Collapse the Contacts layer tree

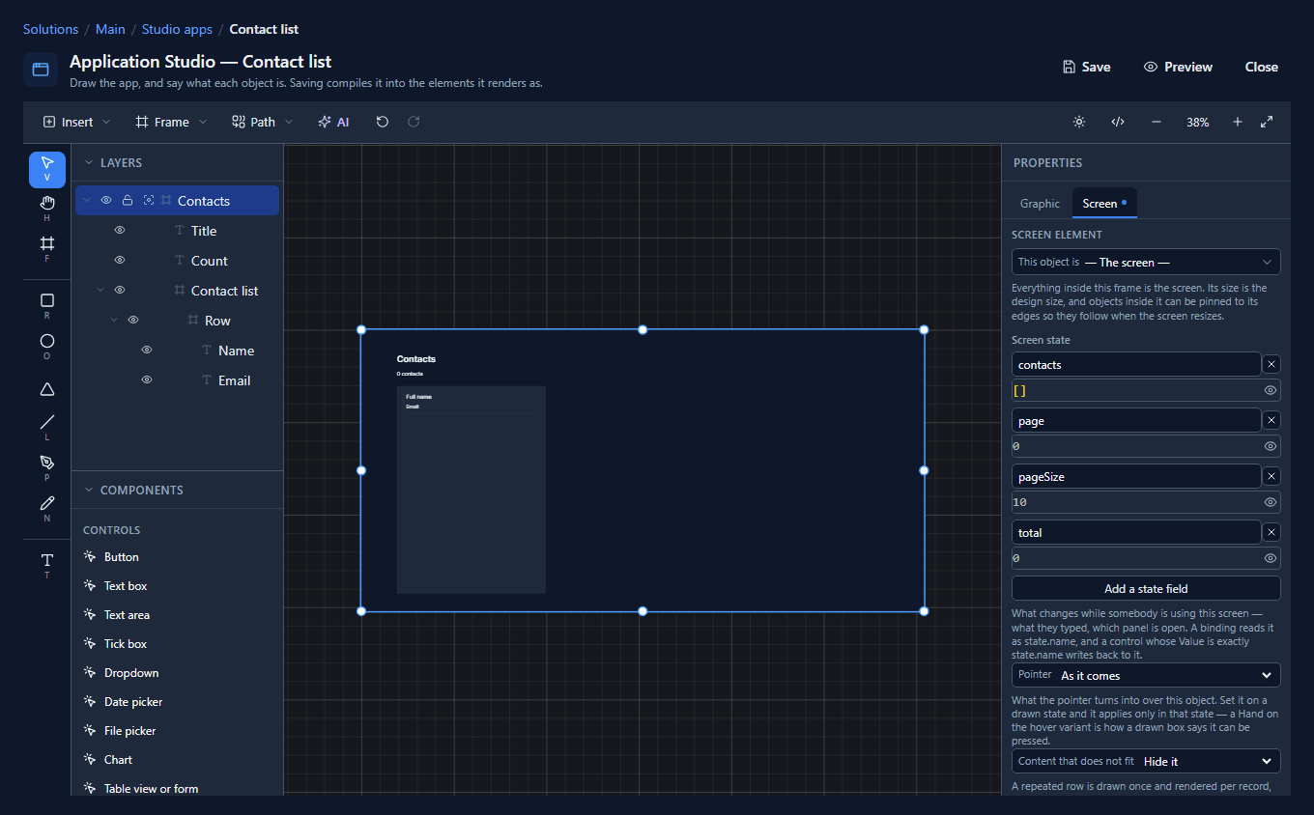(x=87, y=201)
